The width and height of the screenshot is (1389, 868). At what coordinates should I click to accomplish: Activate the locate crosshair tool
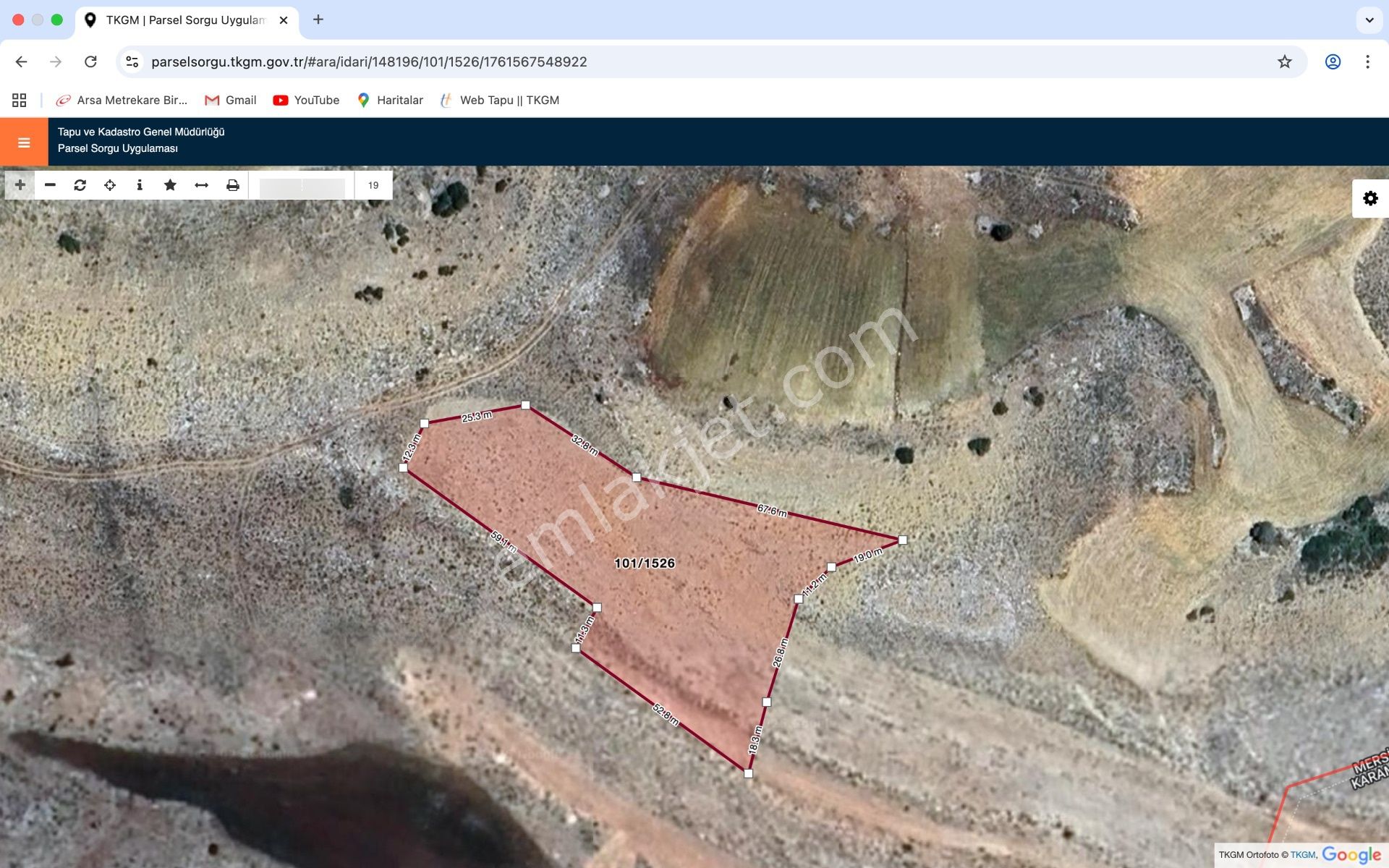[110, 185]
